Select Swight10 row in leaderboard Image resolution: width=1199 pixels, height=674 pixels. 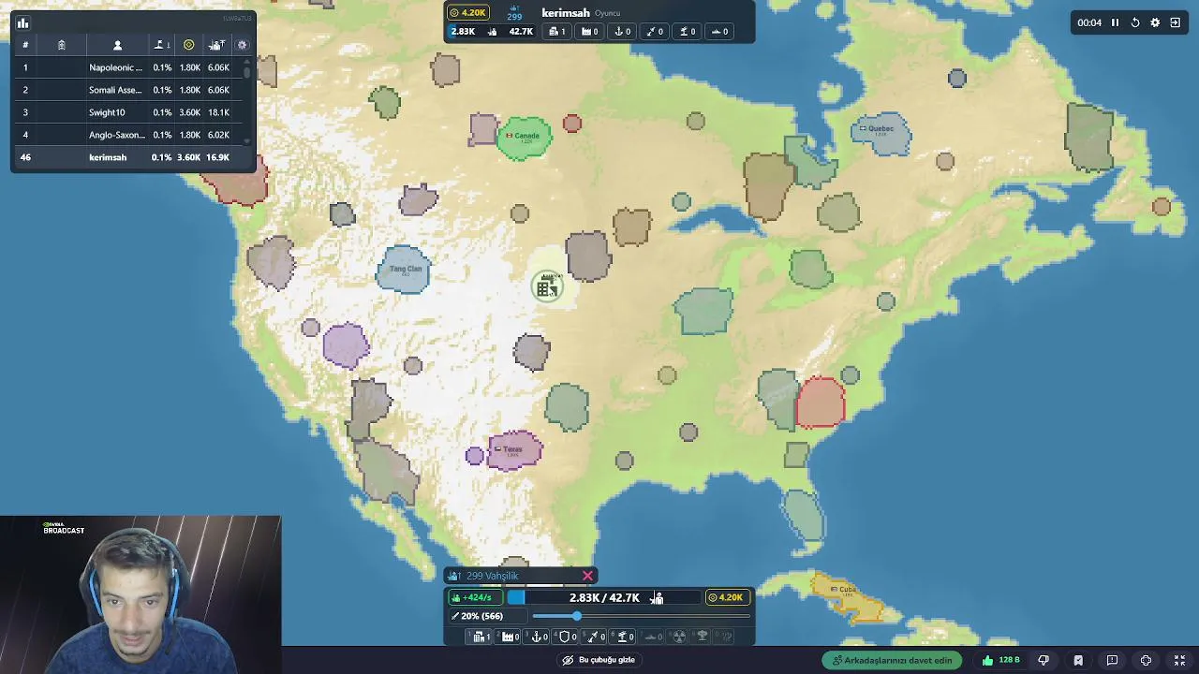(x=128, y=112)
